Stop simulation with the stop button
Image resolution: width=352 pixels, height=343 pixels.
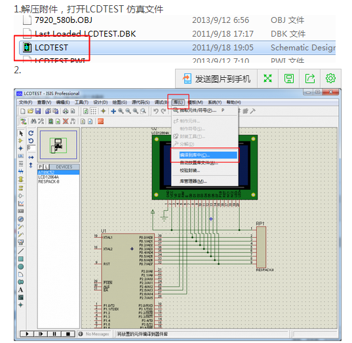click(x=68, y=334)
